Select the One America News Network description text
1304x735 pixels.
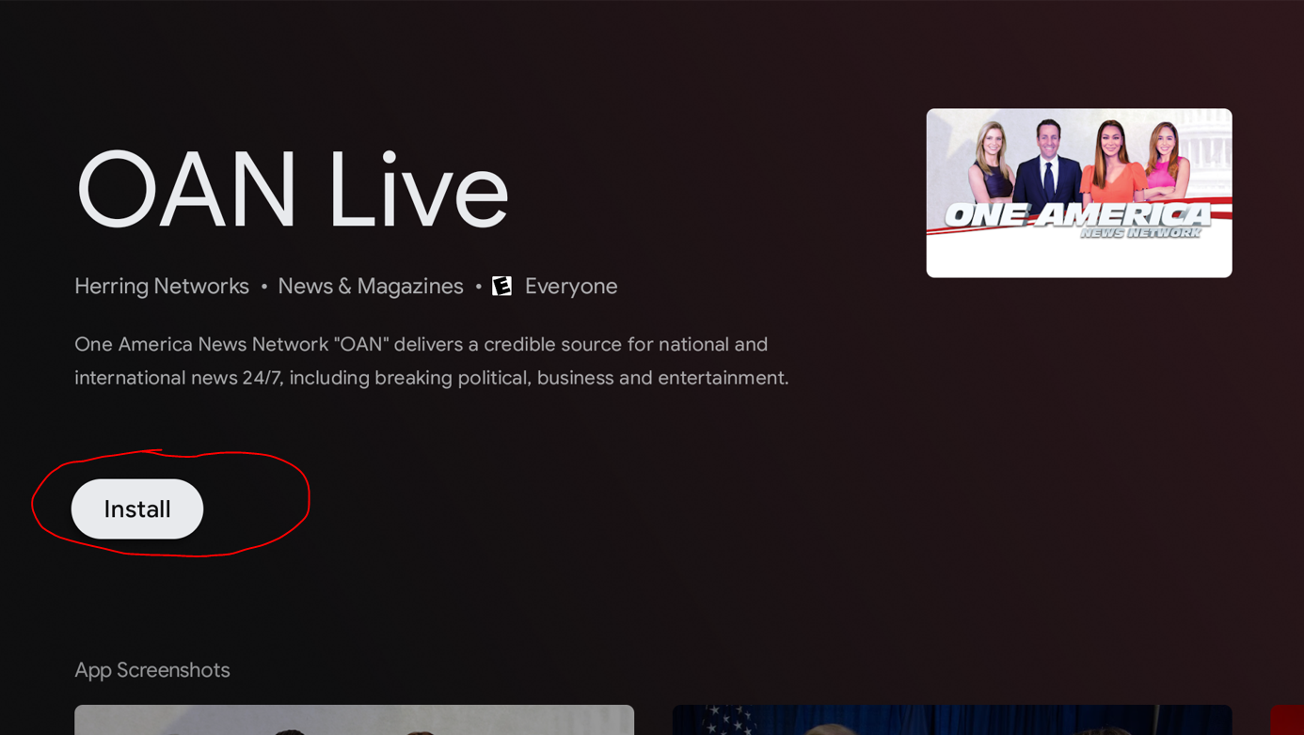click(432, 361)
